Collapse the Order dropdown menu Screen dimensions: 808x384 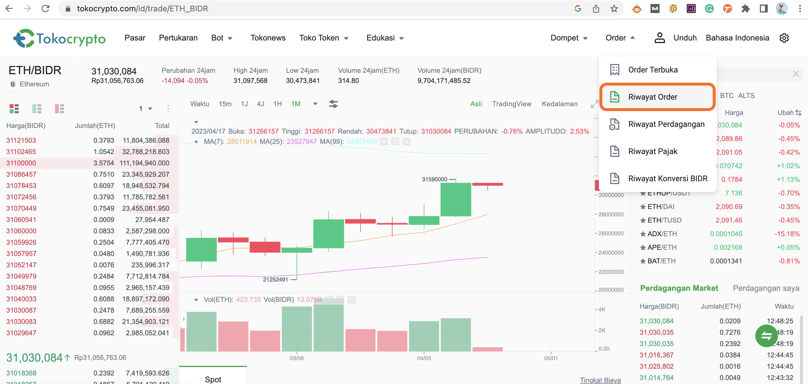coord(620,38)
